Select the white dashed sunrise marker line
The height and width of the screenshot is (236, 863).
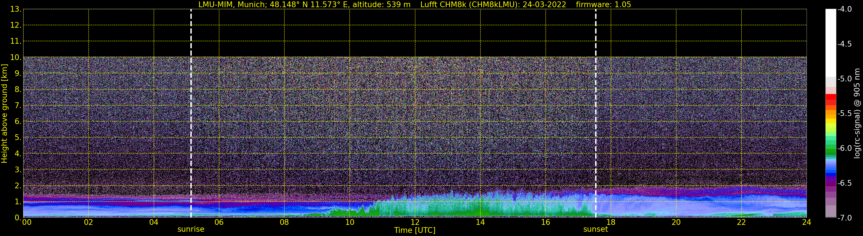click(x=191, y=113)
